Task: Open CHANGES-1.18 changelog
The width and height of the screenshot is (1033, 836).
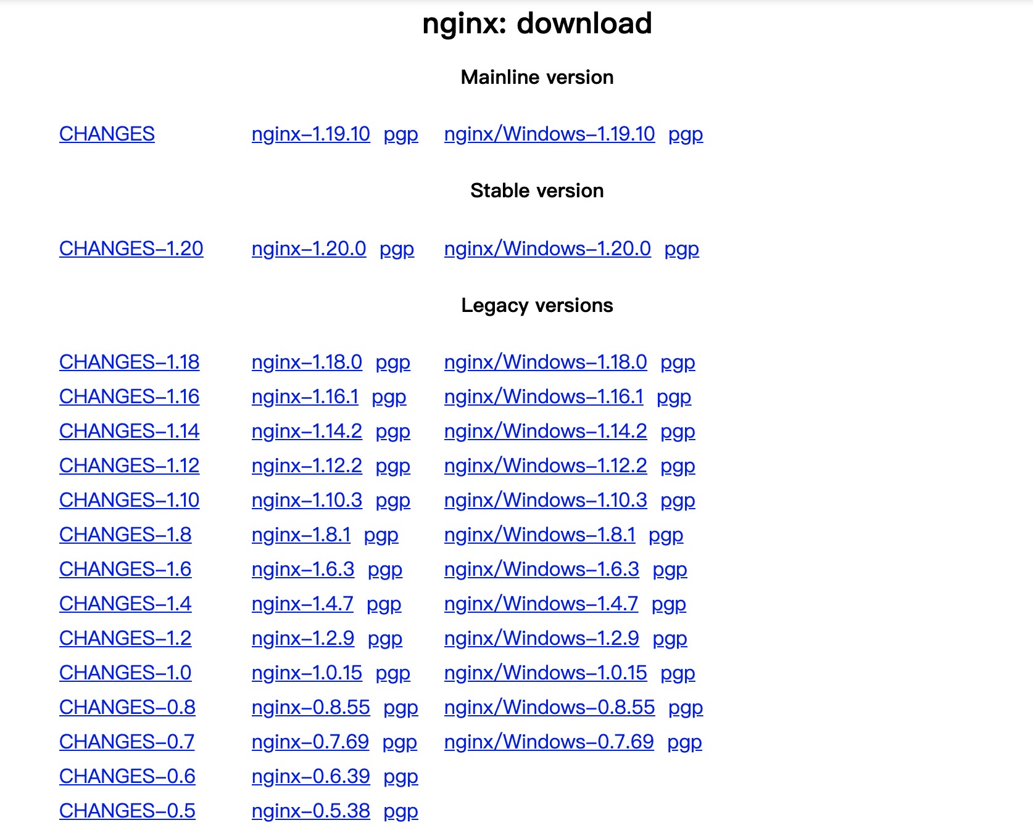Action: coord(128,363)
